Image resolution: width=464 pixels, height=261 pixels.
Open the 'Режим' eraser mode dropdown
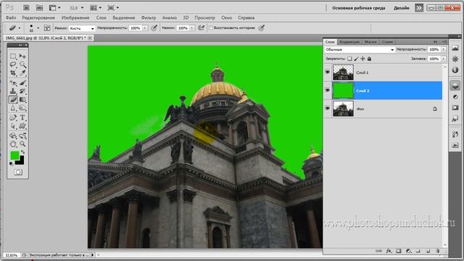click(82, 28)
